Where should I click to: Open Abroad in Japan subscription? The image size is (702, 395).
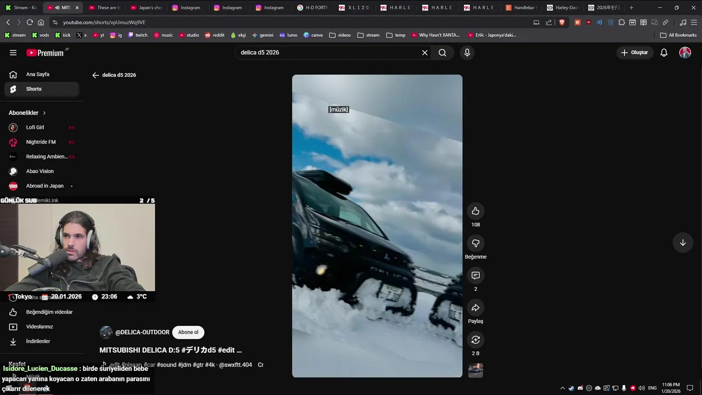[x=41, y=186]
